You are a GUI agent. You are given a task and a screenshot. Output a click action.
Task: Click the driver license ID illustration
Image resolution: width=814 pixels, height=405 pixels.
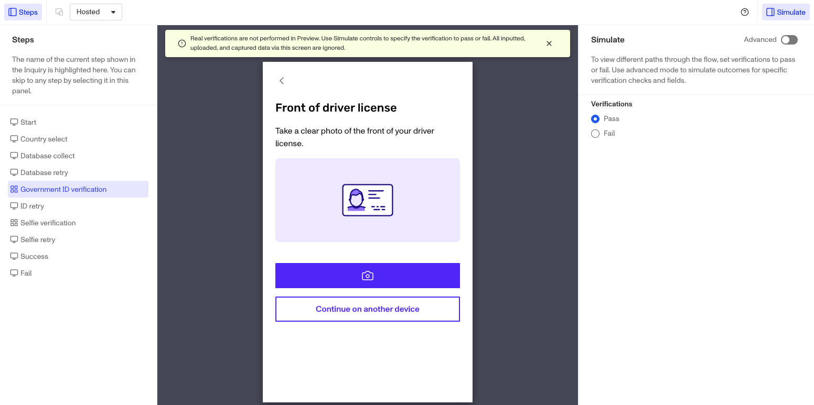(x=368, y=200)
